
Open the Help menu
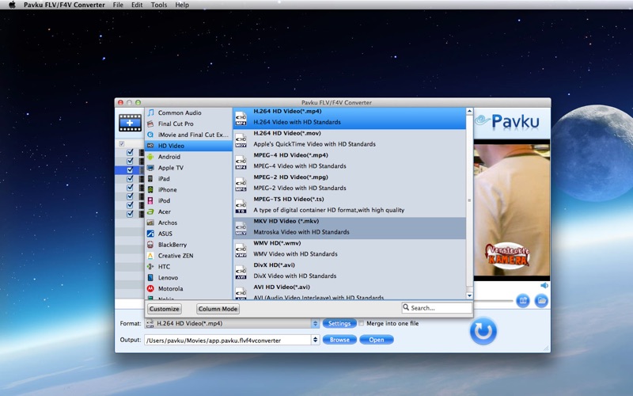click(182, 5)
